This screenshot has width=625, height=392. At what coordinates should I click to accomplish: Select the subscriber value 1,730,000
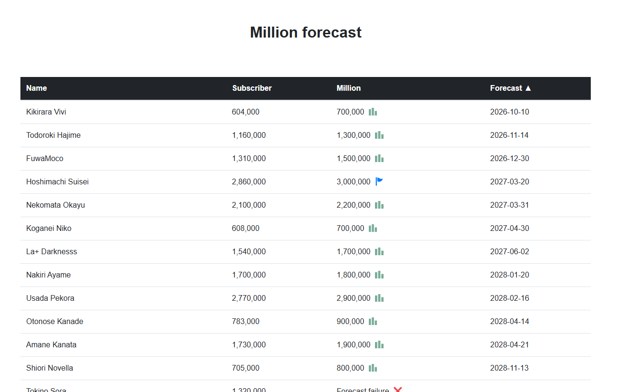click(249, 345)
